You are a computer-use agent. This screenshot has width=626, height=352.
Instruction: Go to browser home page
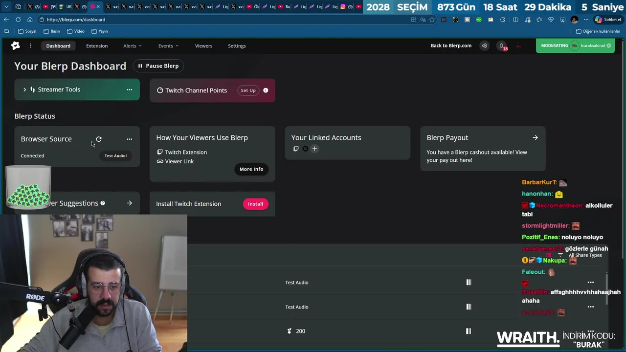pos(30,20)
